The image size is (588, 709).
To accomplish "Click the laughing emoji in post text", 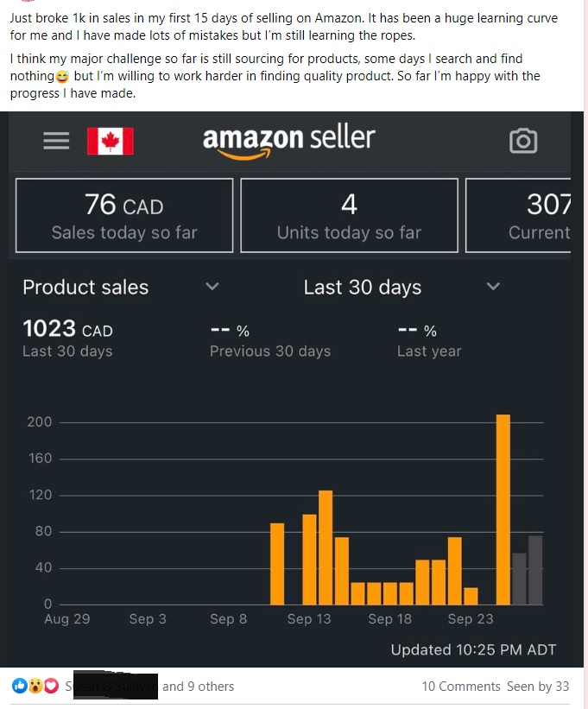I will pyautogui.click(x=61, y=77).
